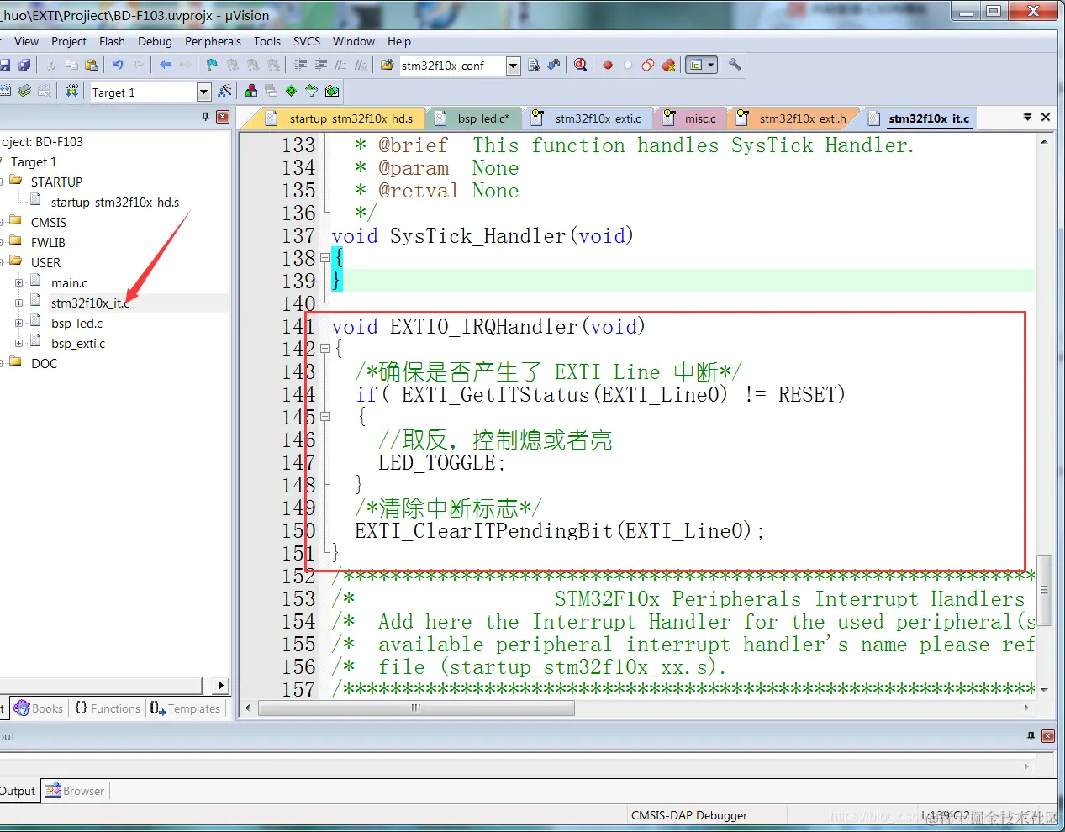The width and height of the screenshot is (1065, 832).
Task: Click the Pack Installer icon
Action: point(332,91)
